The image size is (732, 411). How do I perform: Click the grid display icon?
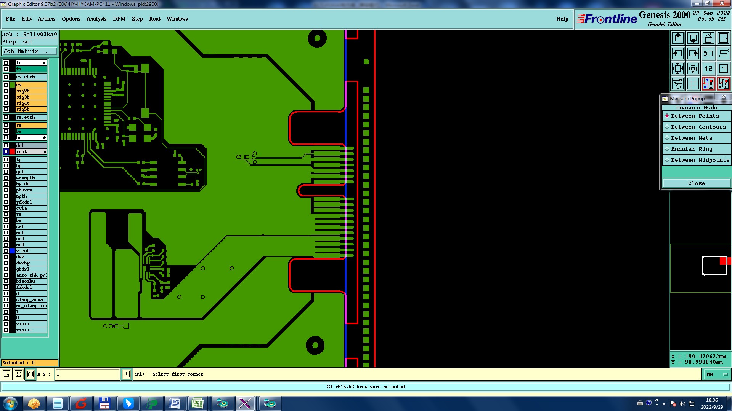point(693,84)
